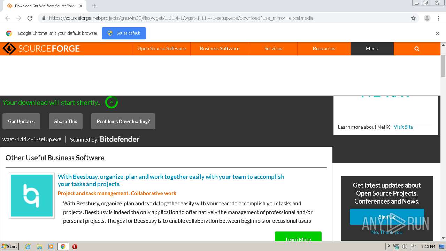
Task: Expand the dark Menu item
Action: tap(372, 49)
